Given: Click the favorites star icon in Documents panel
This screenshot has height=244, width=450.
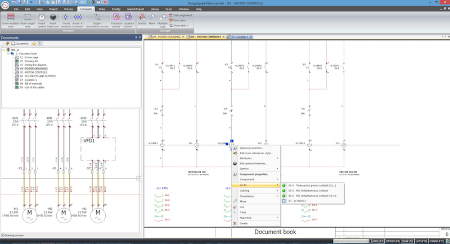Looking at the screenshot, I should point(34,44).
